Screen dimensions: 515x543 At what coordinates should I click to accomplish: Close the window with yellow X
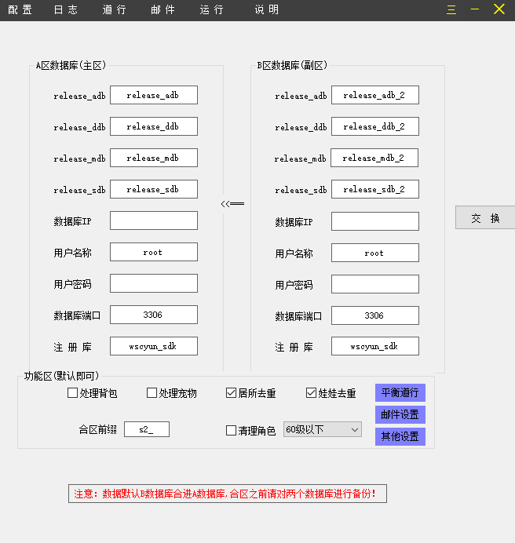tap(499, 9)
